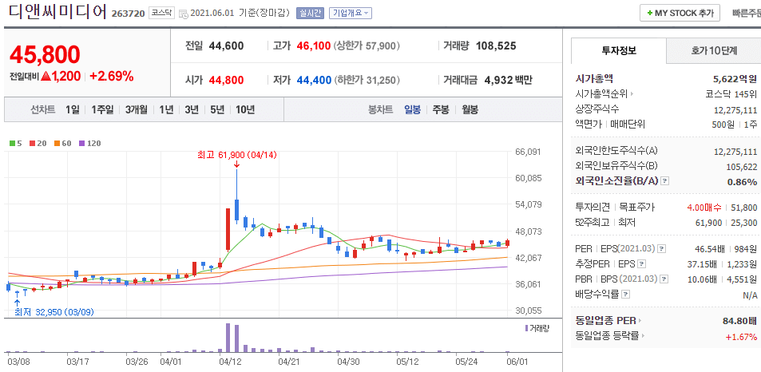
Task: Click the orange 60-day moving average legend
Action: pyautogui.click(x=62, y=143)
